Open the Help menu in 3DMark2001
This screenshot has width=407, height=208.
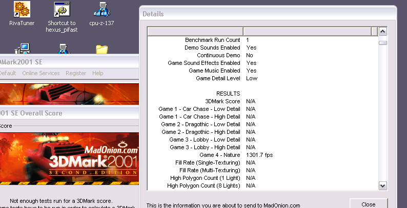point(97,73)
